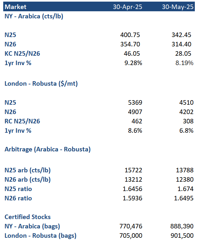Click the Certified Stocks heading

pos(28,217)
